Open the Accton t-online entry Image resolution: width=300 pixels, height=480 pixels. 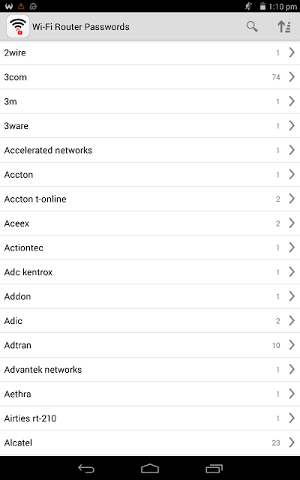(150, 199)
